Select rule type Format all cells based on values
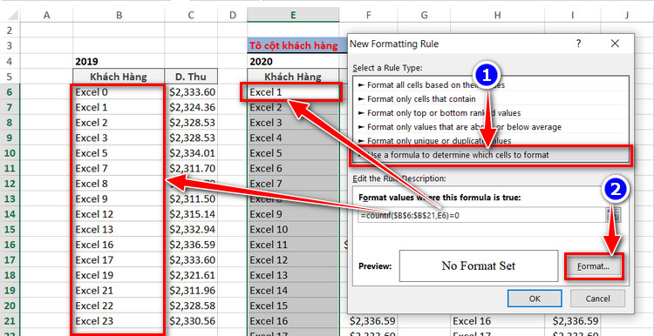The width and height of the screenshot is (654, 336). pyautogui.click(x=490, y=85)
